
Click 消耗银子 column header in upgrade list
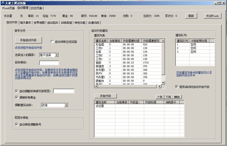click(x=172, y=102)
